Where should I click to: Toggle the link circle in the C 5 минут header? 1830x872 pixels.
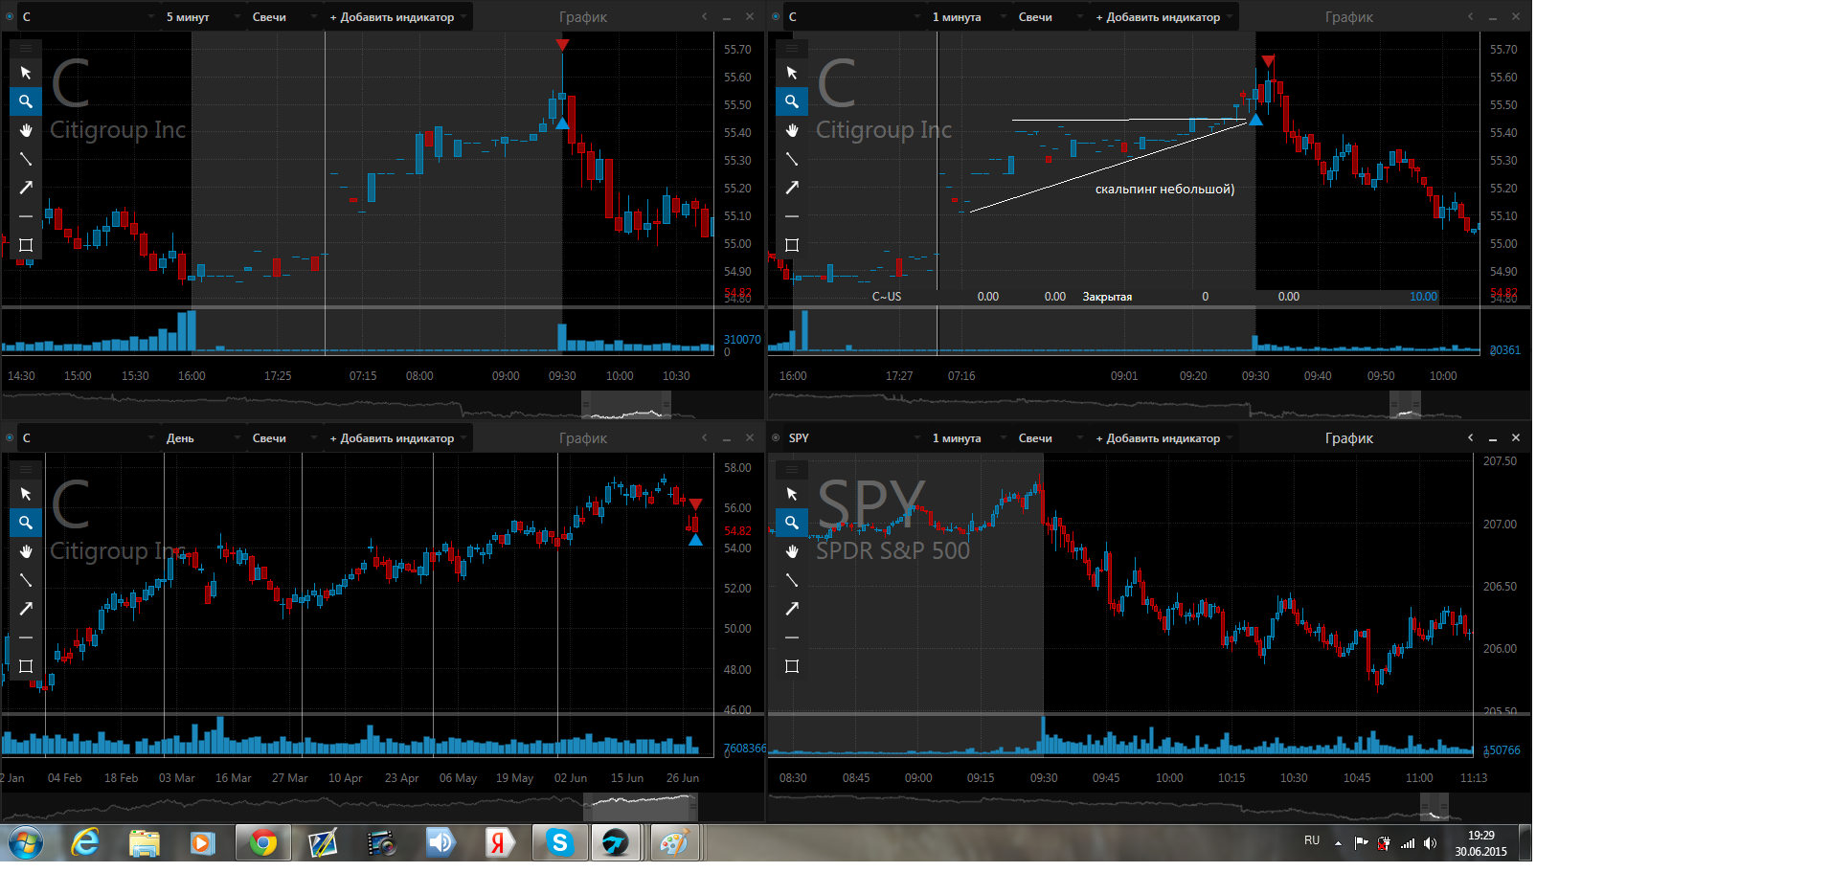[x=11, y=16]
